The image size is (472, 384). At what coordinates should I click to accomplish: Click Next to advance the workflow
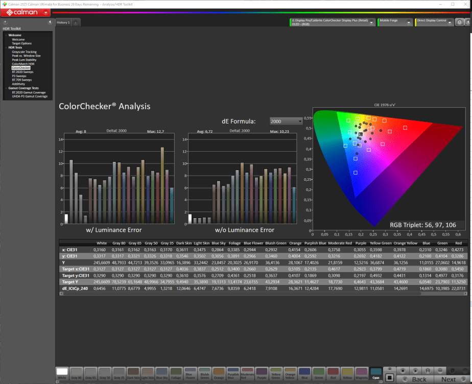click(x=448, y=379)
